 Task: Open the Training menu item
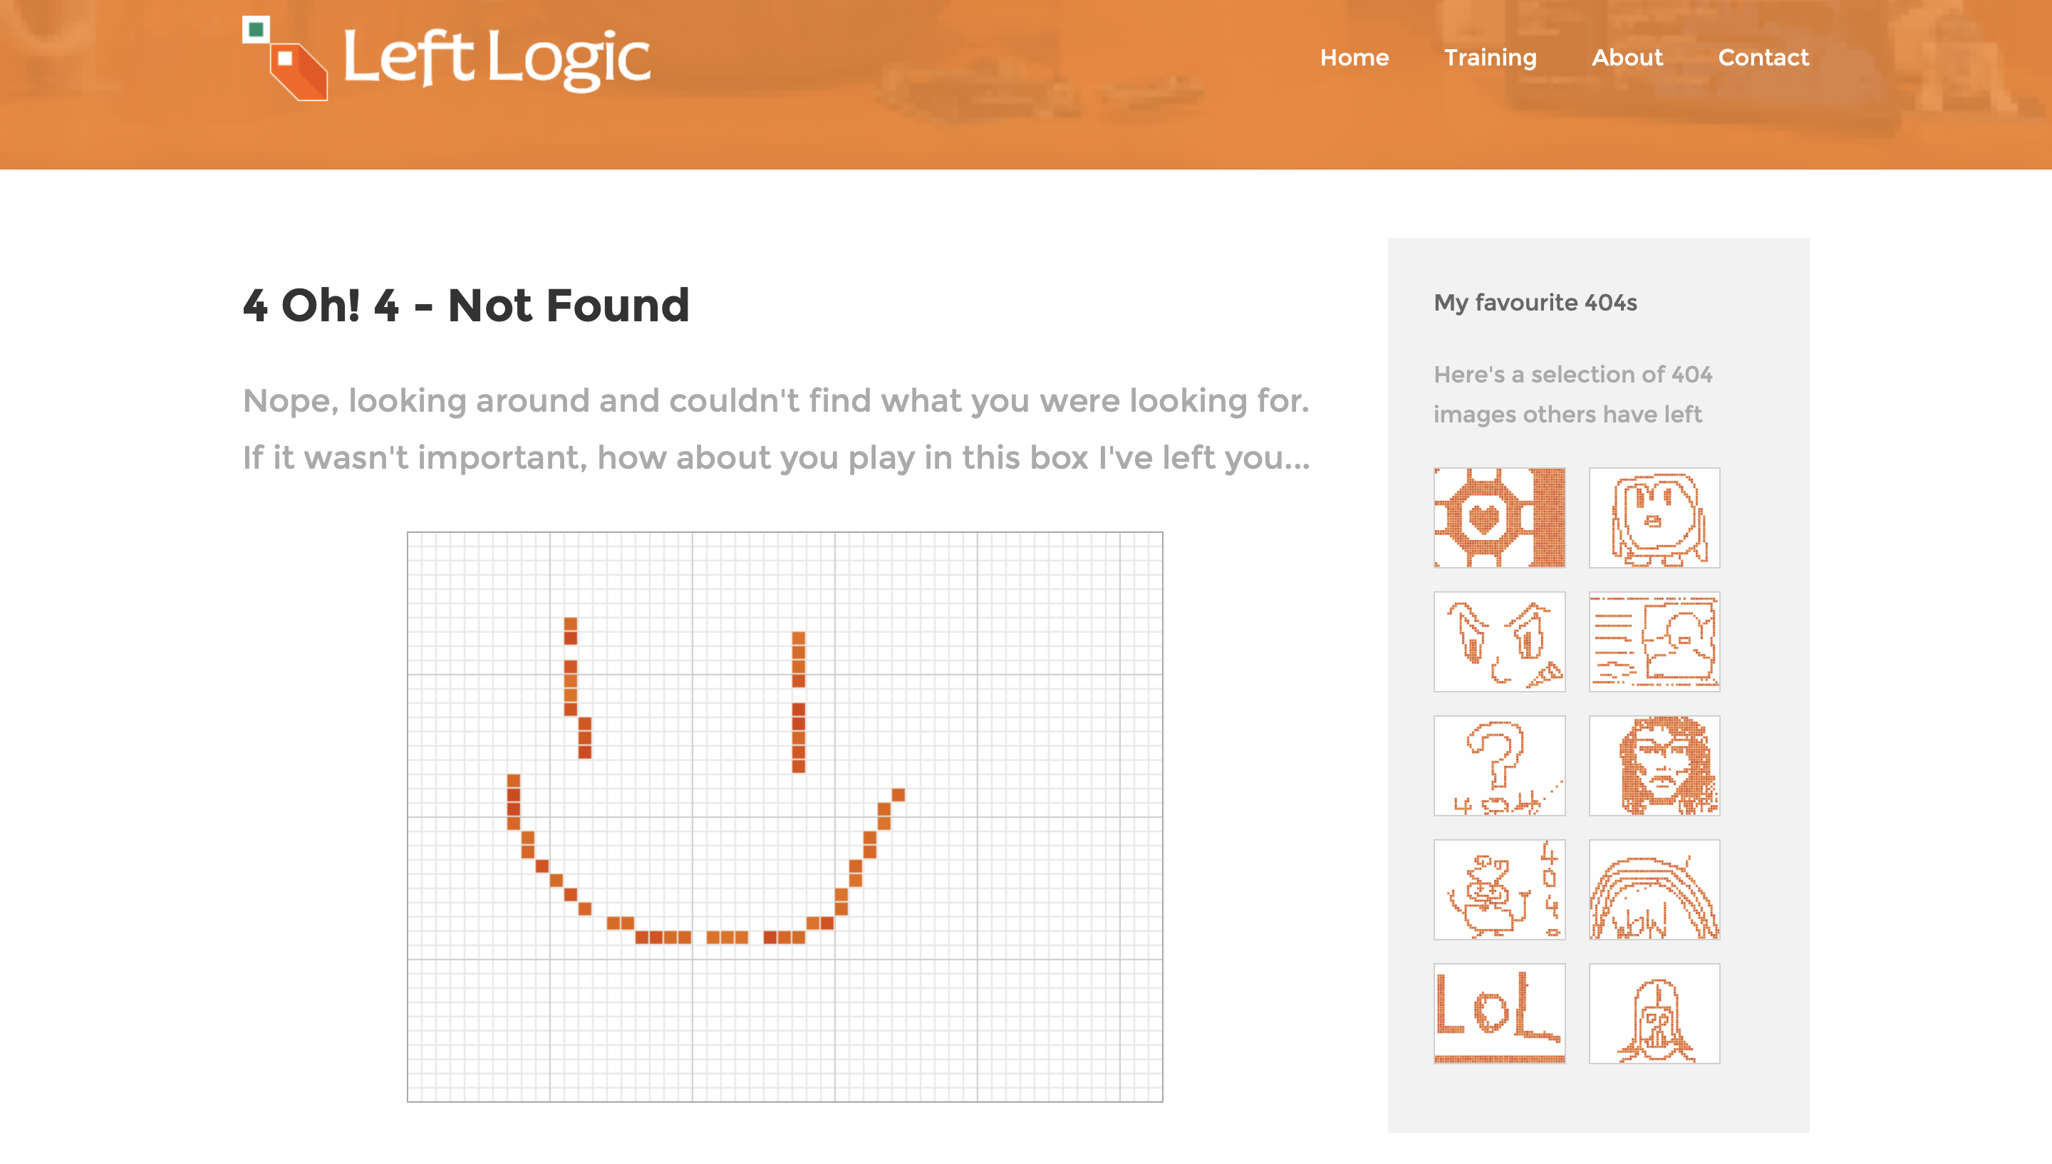(1490, 58)
